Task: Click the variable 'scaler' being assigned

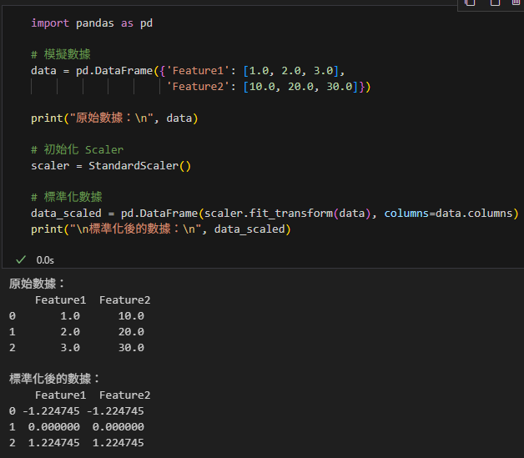Action: pyautogui.click(x=50, y=166)
